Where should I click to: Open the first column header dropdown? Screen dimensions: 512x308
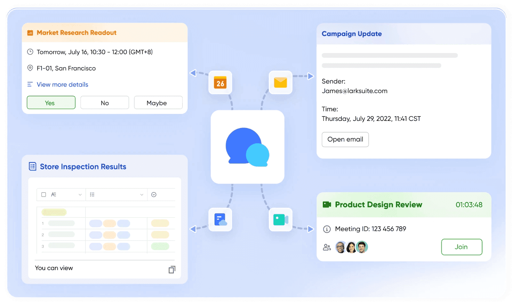(x=80, y=194)
